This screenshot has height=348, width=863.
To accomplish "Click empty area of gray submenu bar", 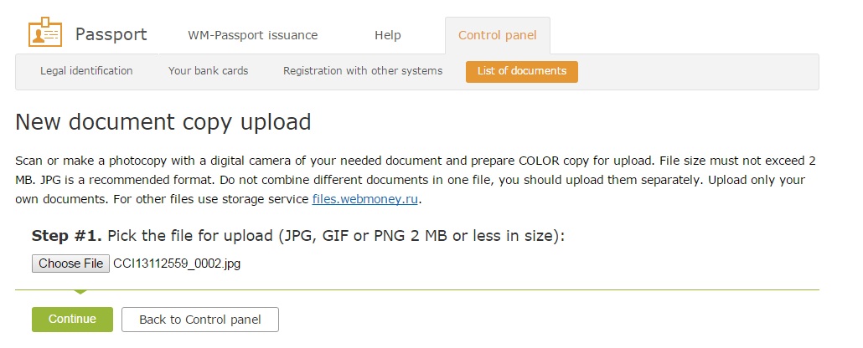I will click(698, 71).
